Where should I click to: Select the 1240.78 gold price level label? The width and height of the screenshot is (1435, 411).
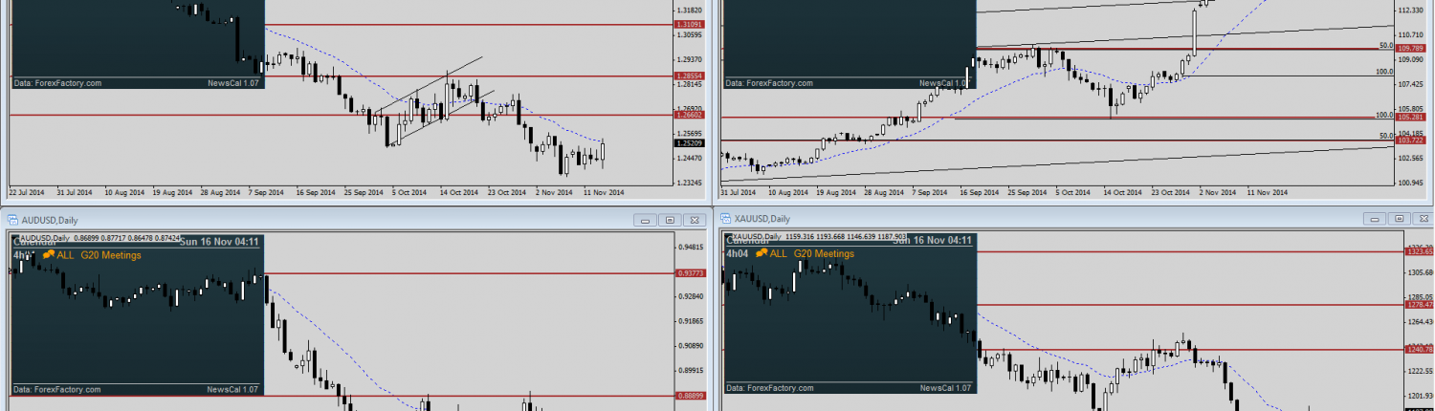(x=1417, y=350)
